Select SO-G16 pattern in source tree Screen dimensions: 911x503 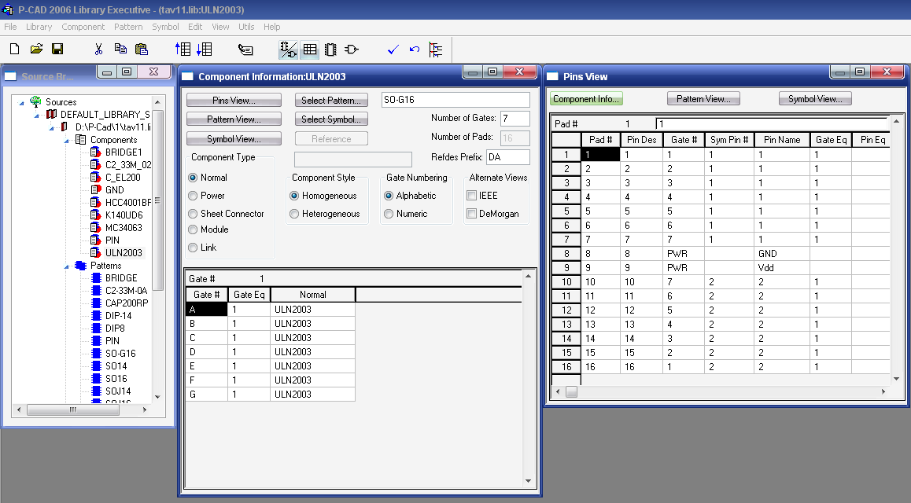point(120,354)
